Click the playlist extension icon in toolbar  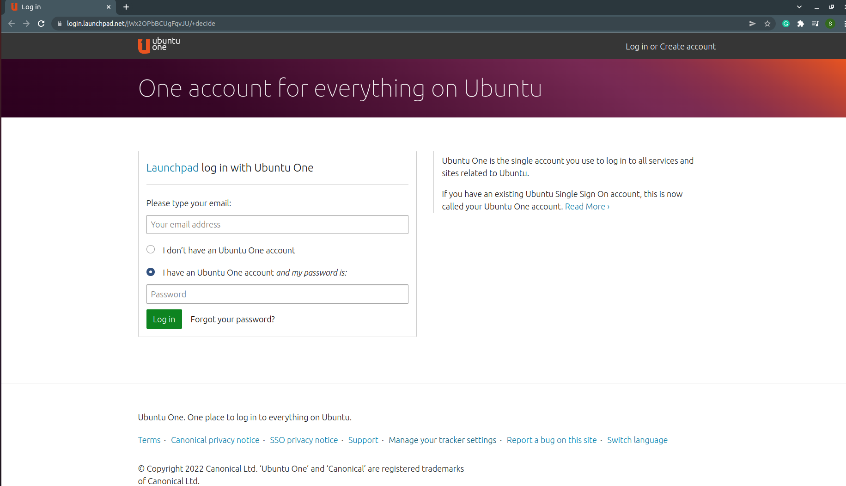[x=816, y=24]
